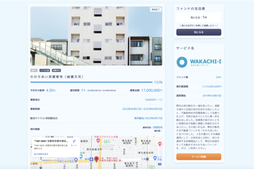
Task: Click the grey 運用中 status tag
Action: (34, 70)
